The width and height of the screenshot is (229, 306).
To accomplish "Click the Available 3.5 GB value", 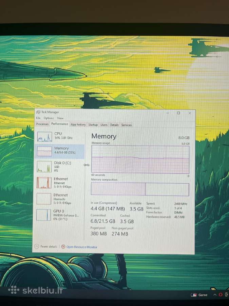I will (x=136, y=209).
